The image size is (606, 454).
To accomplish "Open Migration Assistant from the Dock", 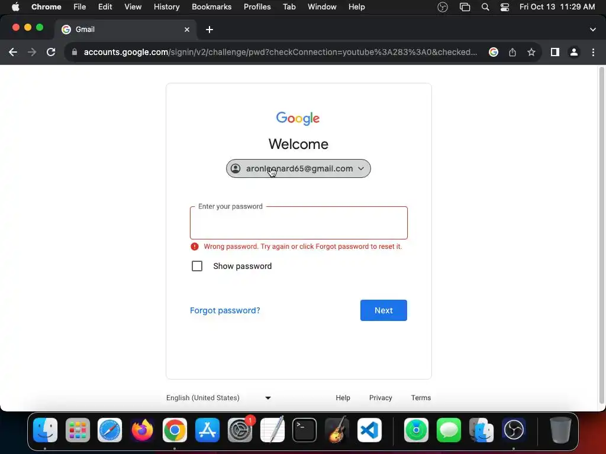I will [481, 430].
